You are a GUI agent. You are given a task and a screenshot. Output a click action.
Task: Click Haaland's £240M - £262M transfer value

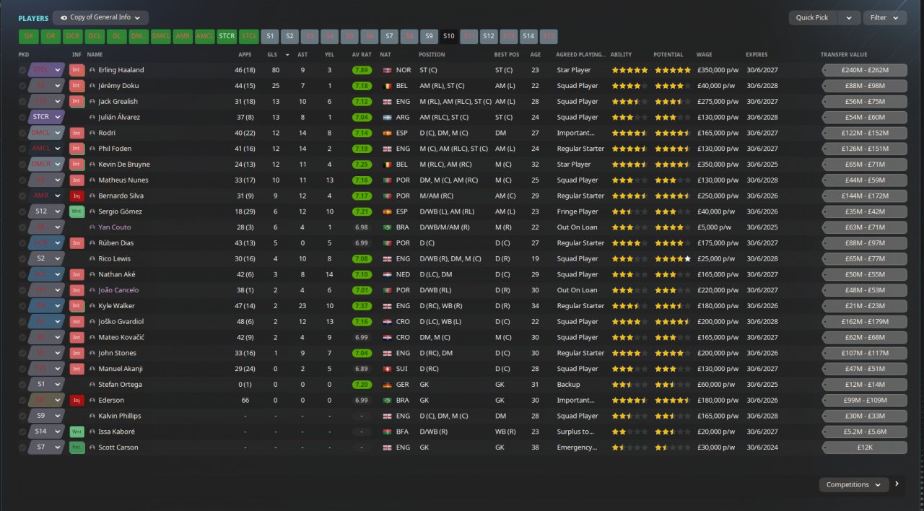click(x=864, y=70)
